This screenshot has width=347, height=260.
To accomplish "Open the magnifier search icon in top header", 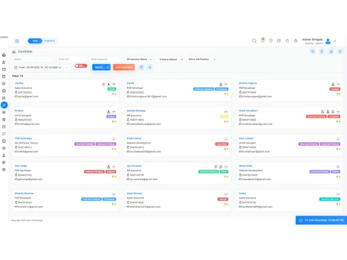I will click(254, 41).
